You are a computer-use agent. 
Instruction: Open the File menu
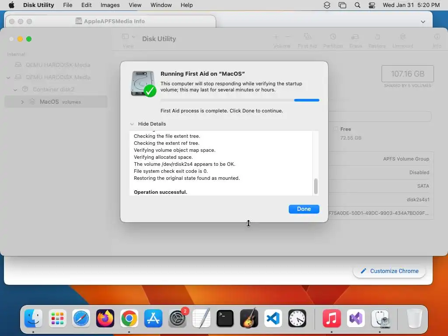[68, 5]
